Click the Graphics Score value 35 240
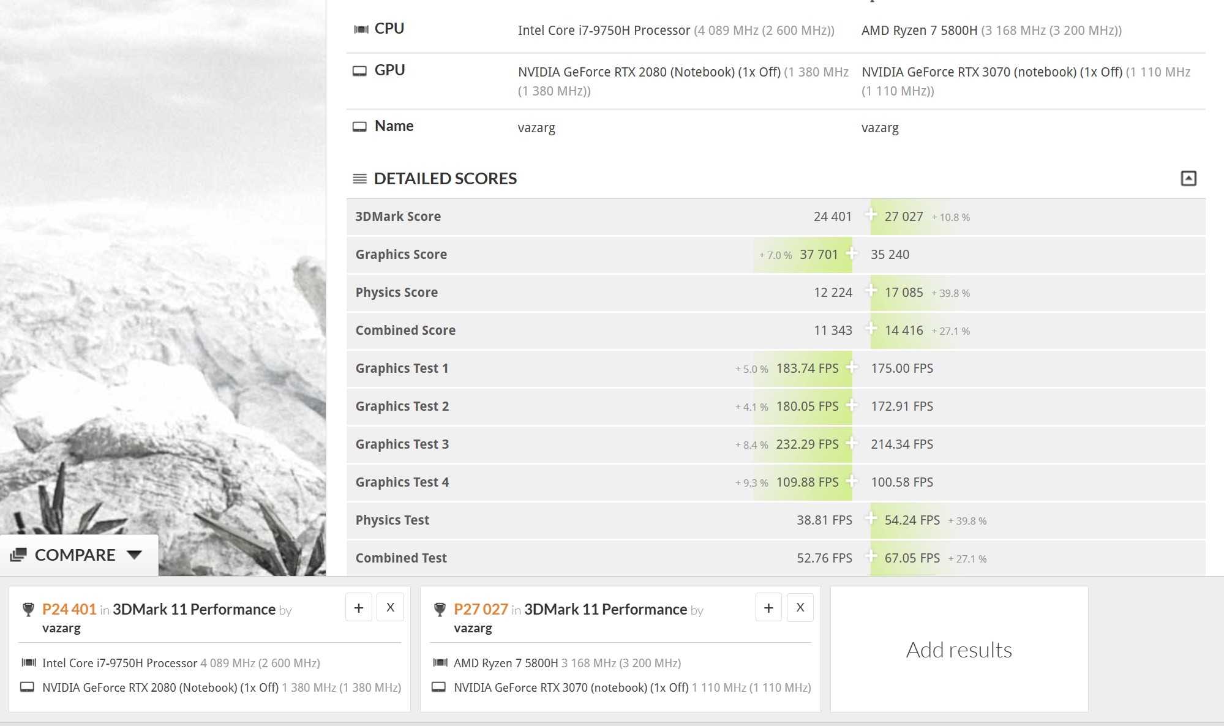 pyautogui.click(x=890, y=255)
